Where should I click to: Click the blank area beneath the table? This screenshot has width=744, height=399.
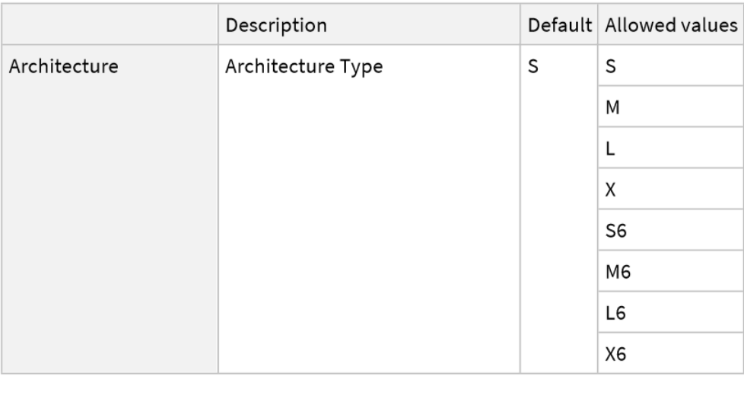click(372, 387)
